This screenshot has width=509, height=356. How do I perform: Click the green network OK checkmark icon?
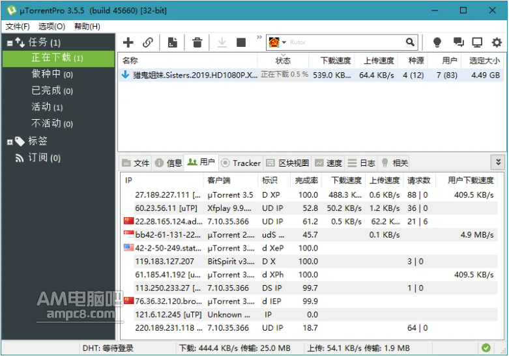[x=486, y=348]
